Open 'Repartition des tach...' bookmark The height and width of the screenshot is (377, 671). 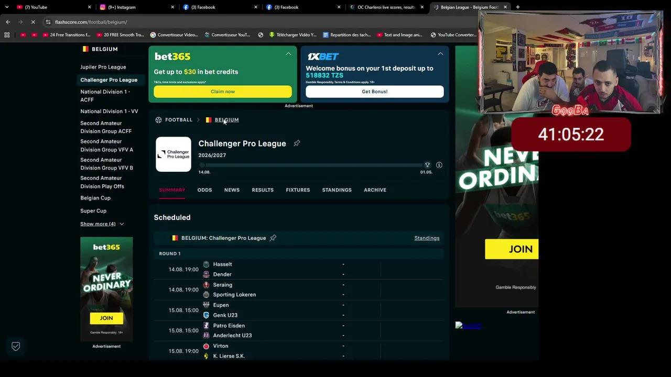pyautogui.click(x=347, y=35)
